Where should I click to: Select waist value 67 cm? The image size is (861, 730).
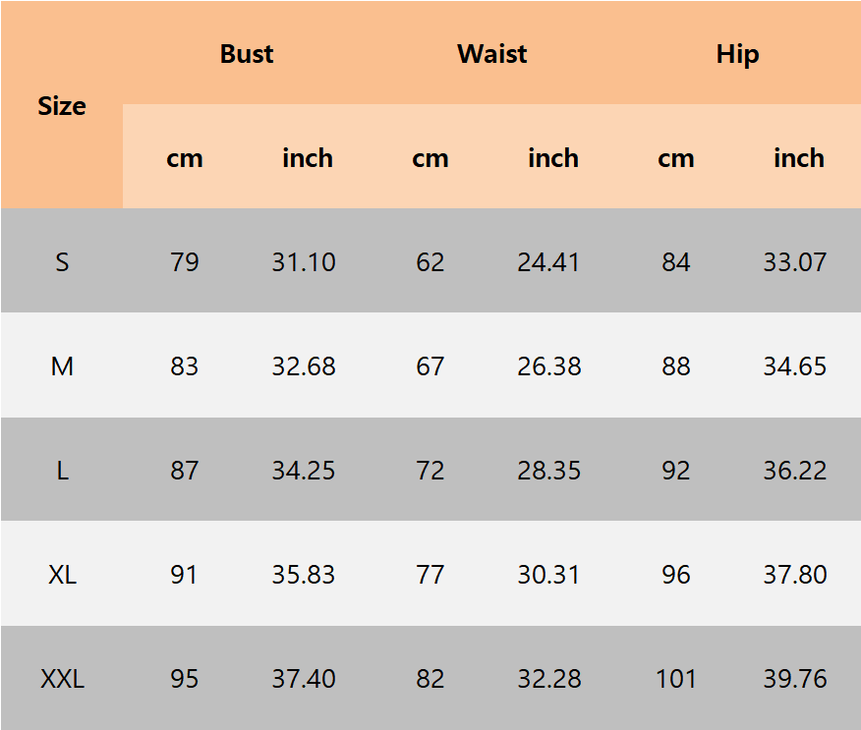pos(430,366)
